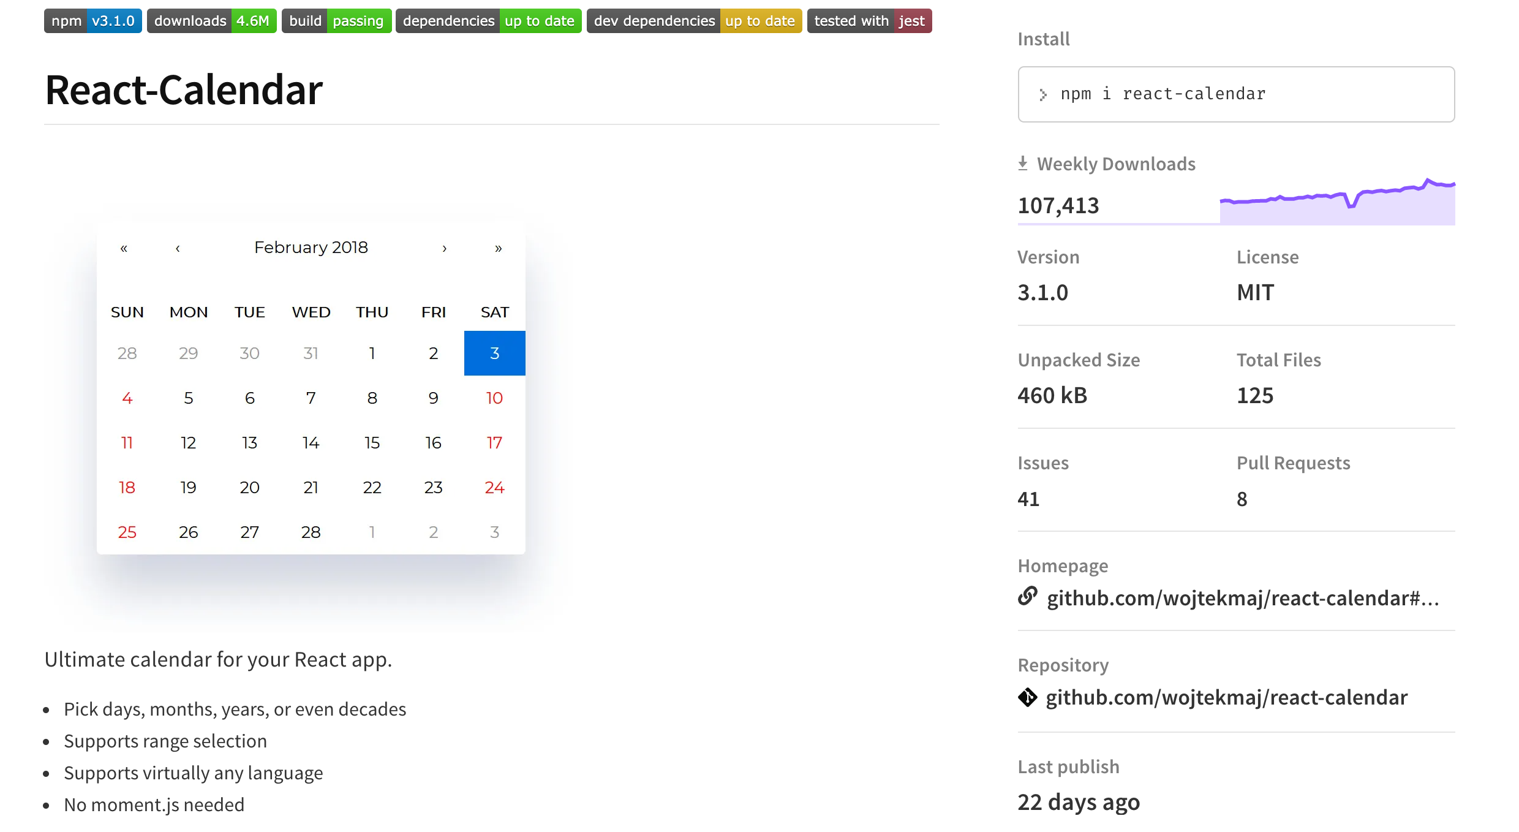Select Saturday February 17
This screenshot has height=832, width=1519.
[x=495, y=442]
